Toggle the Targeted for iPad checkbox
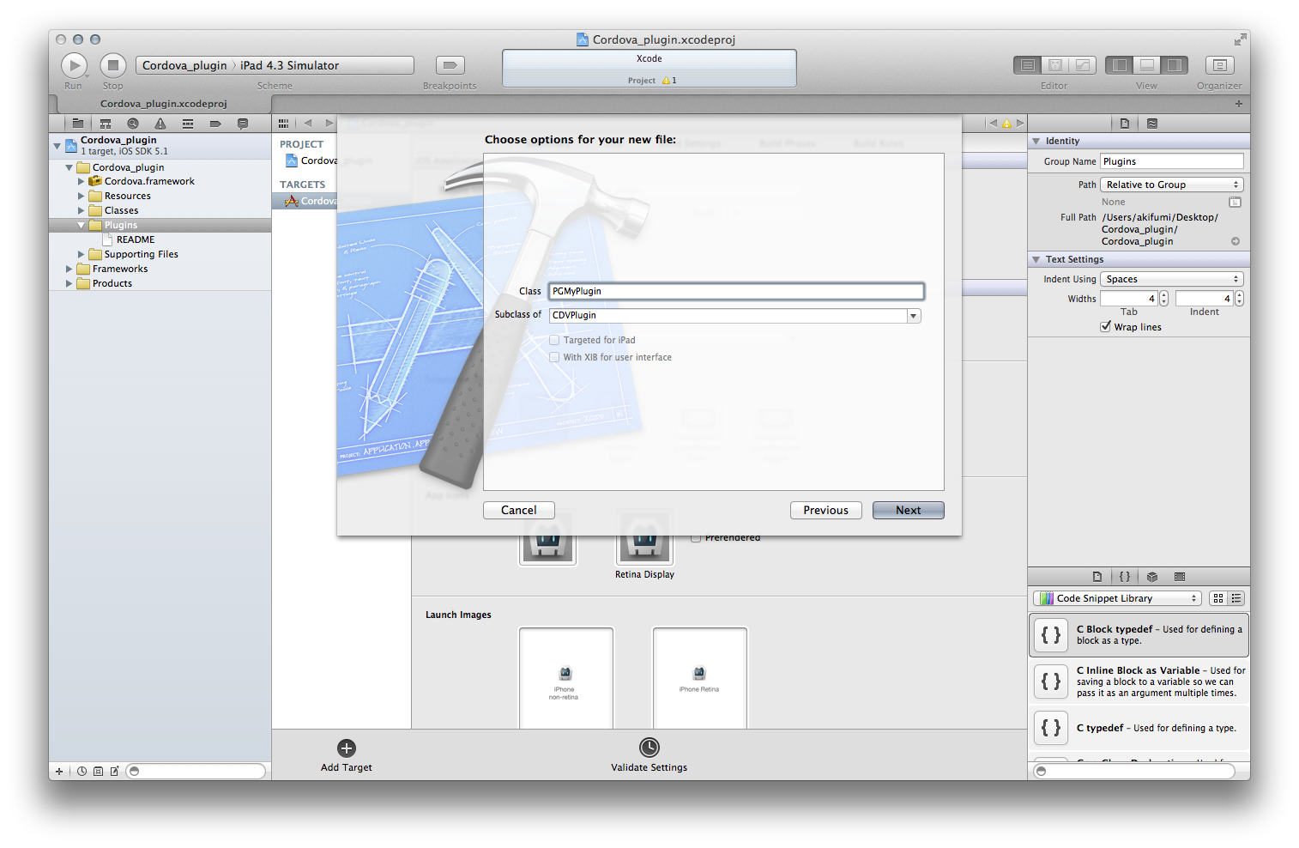1299x848 pixels. 554,340
